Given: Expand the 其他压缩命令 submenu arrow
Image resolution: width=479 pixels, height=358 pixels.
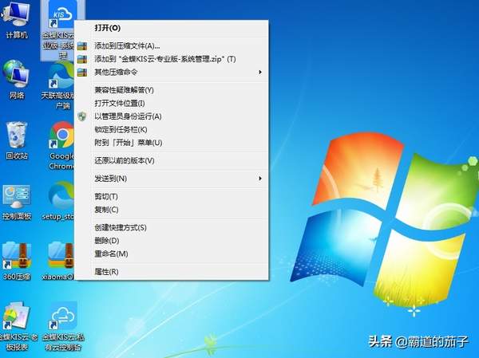Looking at the screenshot, I should 260,73.
